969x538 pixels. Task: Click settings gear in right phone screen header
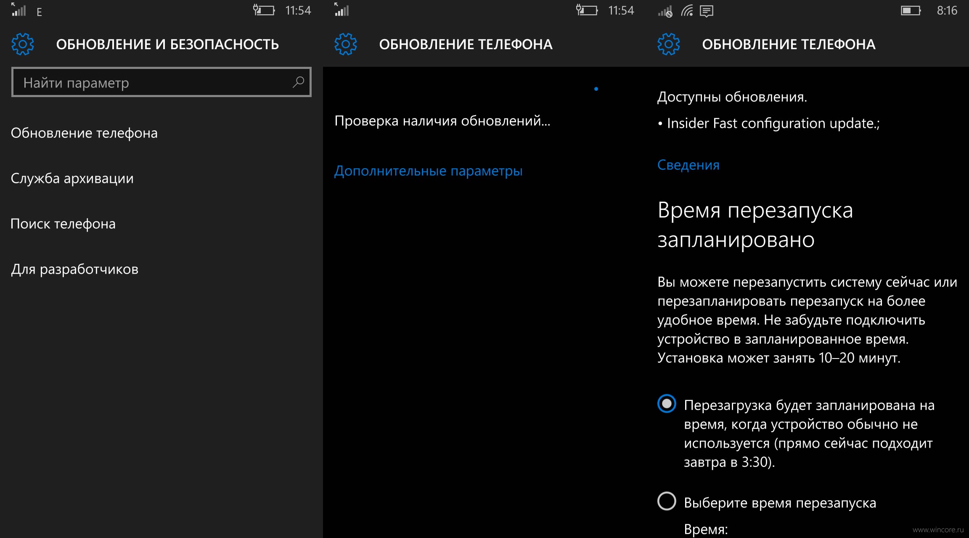tap(669, 44)
